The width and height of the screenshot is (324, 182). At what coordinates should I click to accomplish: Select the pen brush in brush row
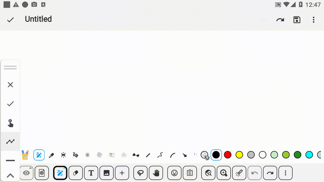point(39,155)
